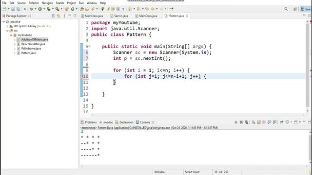312x175 pixels.
Task: Collapse the src folder node
Action: [7, 31]
